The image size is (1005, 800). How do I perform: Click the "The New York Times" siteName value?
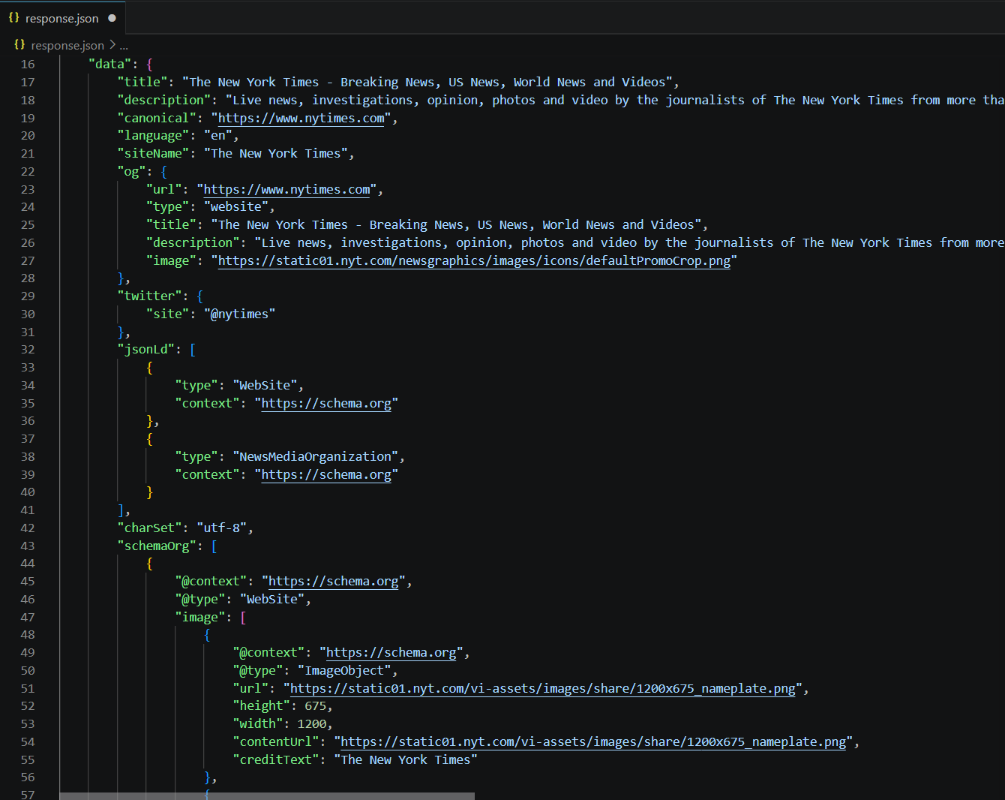pos(276,153)
